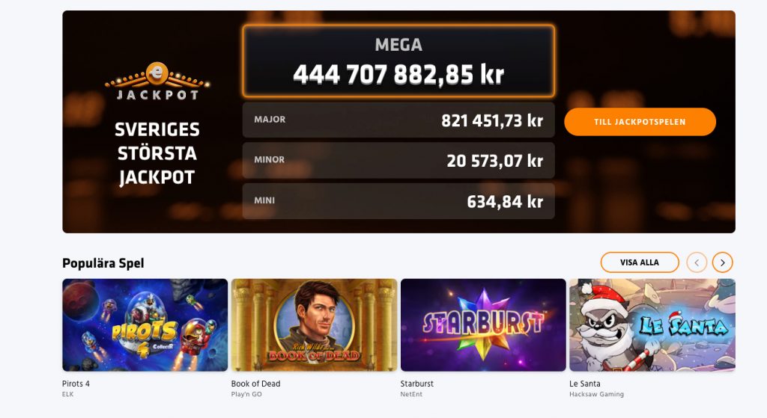Open the Till Jackpotspelen button
This screenshot has width=767, height=418.
pyautogui.click(x=640, y=122)
